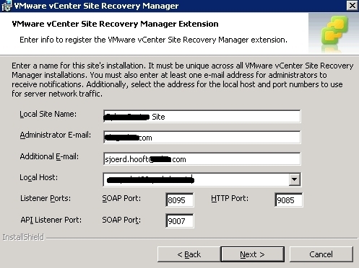
Task: Click the "API Listener Port:" label
Action: click(51, 220)
